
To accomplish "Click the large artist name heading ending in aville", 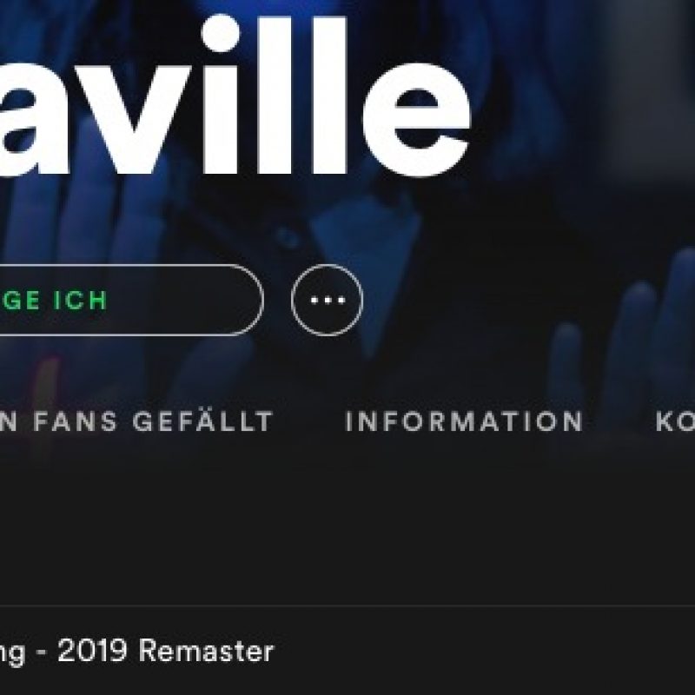I will [x=235, y=96].
